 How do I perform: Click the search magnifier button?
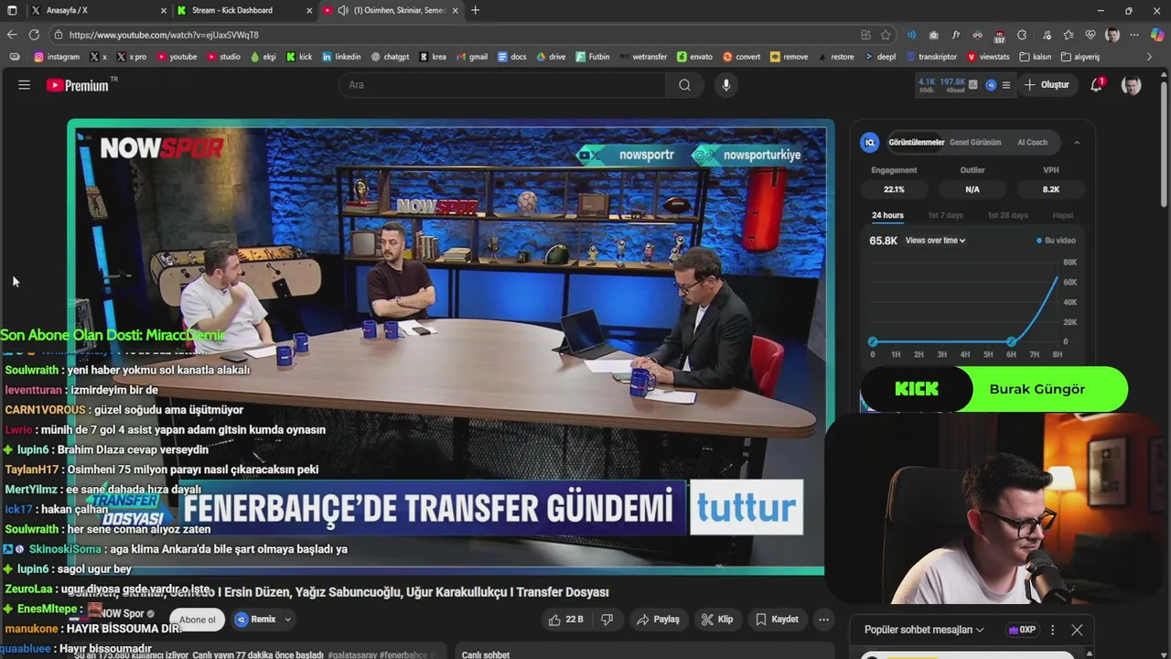tap(684, 85)
